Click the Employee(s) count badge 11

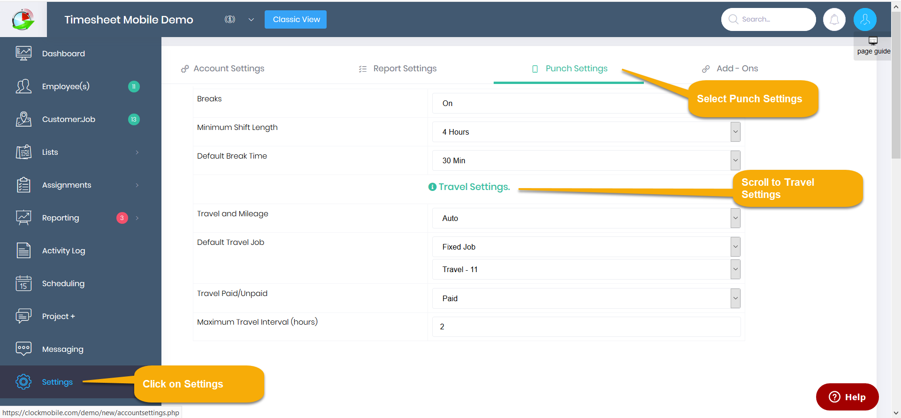click(134, 86)
